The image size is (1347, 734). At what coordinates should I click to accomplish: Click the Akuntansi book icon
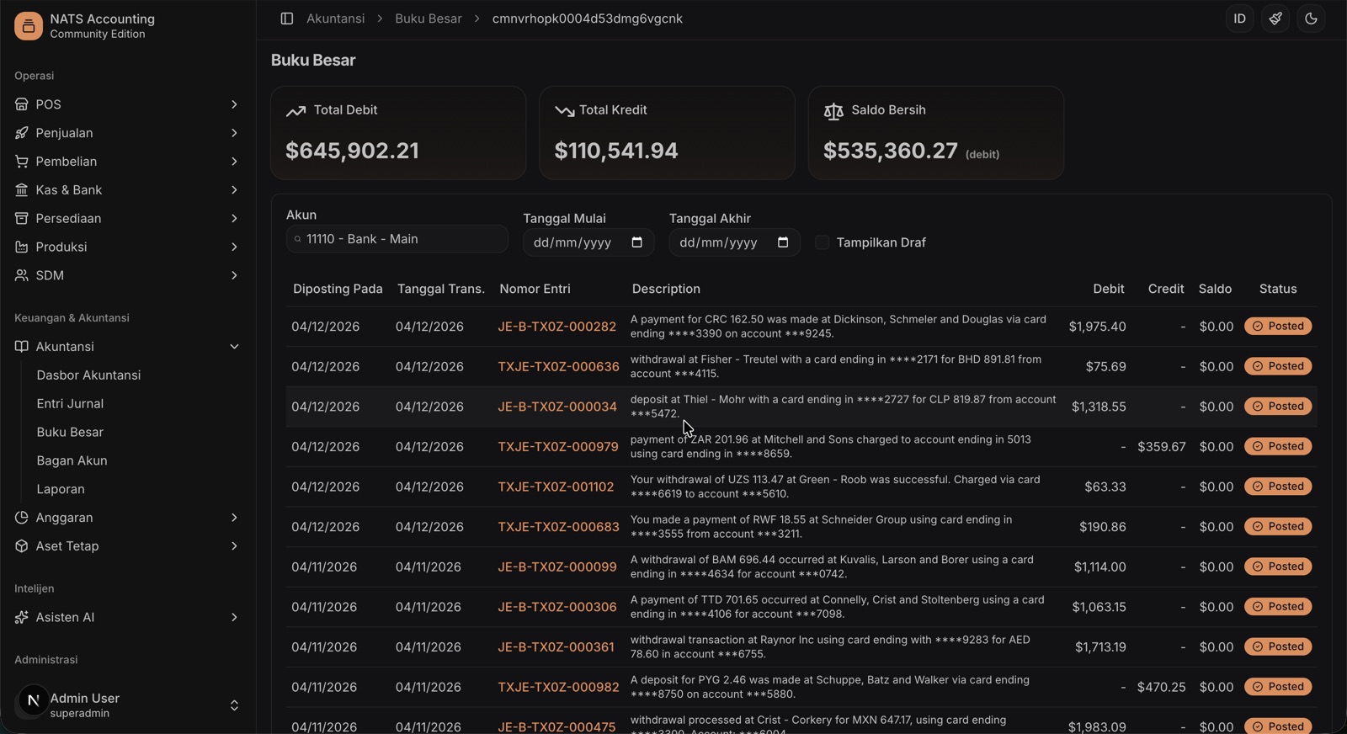click(22, 347)
